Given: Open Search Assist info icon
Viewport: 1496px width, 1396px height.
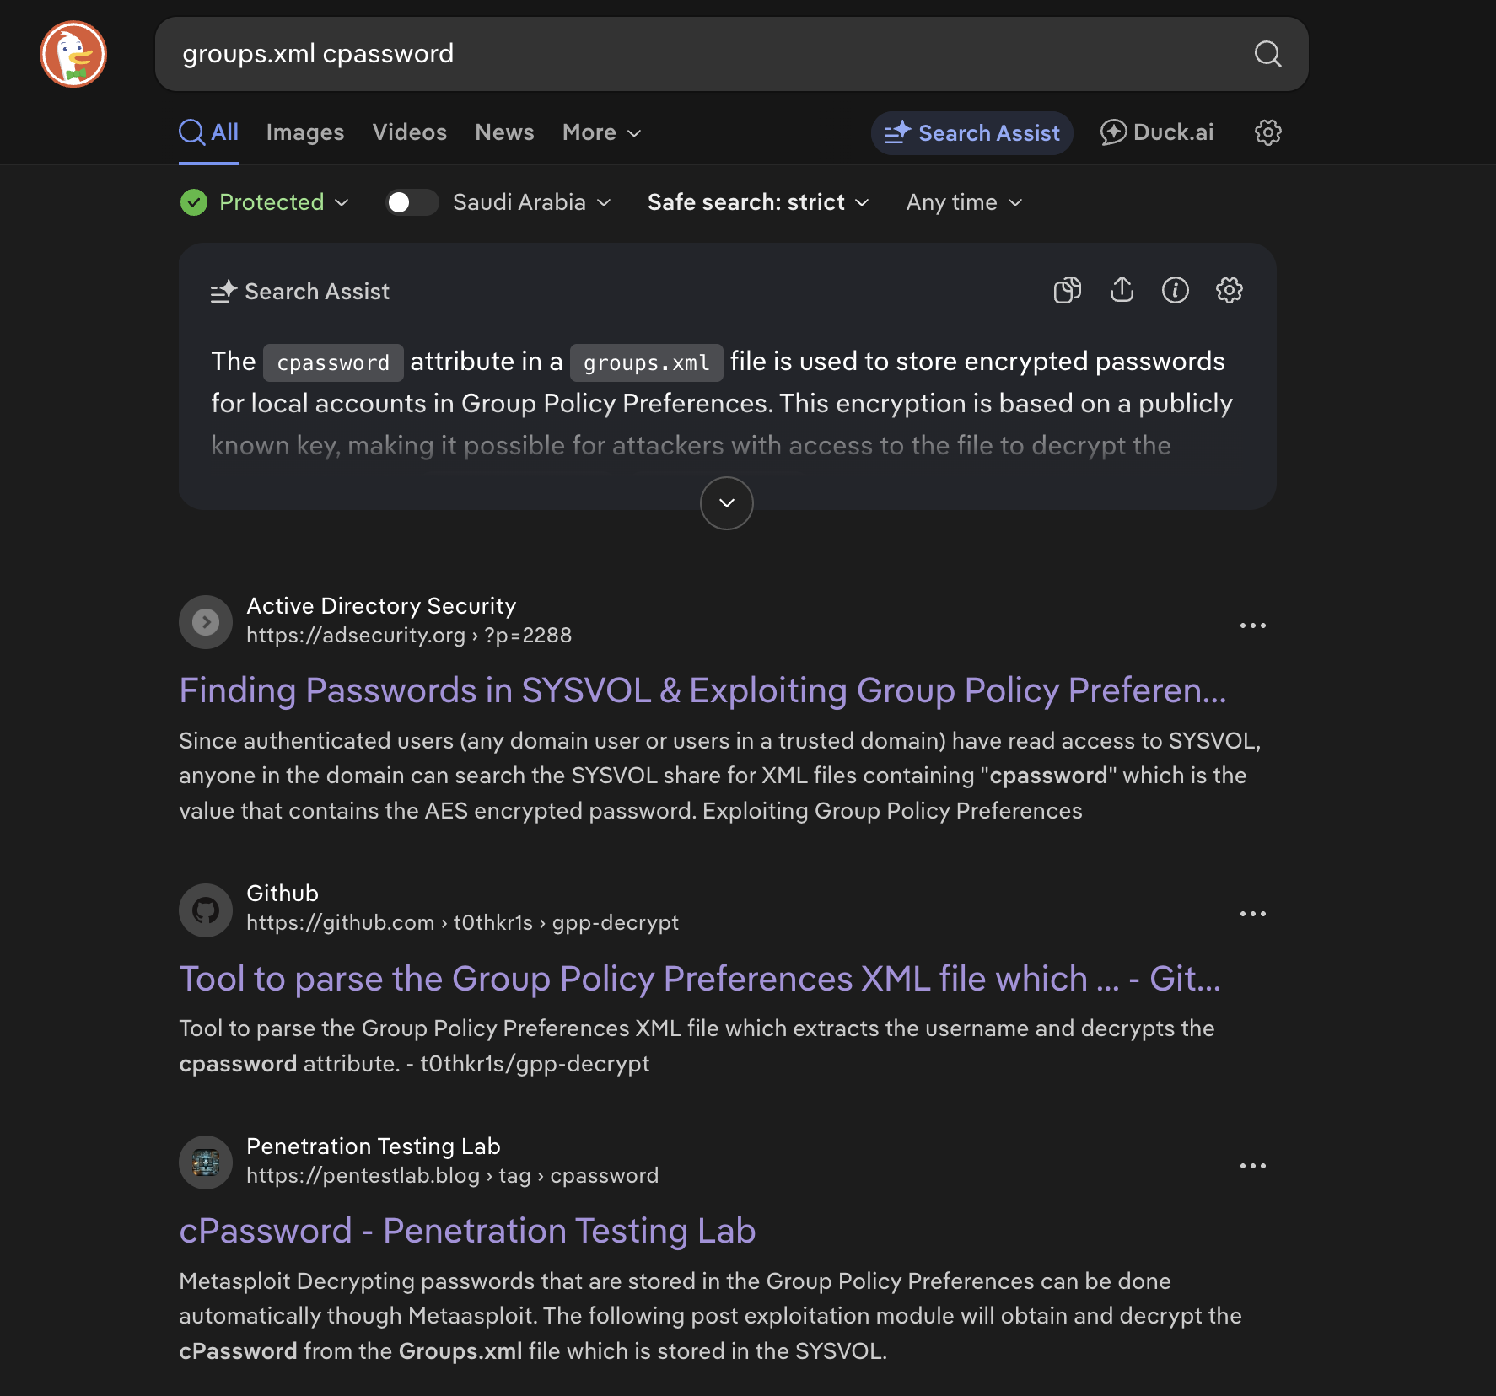Looking at the screenshot, I should (x=1175, y=291).
